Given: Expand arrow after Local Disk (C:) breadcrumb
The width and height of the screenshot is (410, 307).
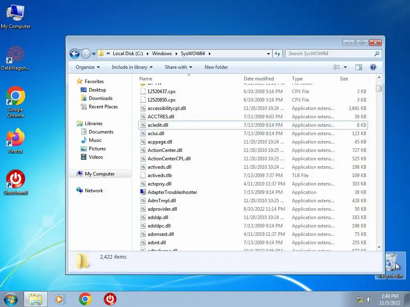Looking at the screenshot, I should (147, 54).
